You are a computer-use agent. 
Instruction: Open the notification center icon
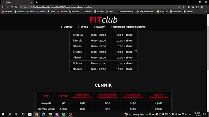point(205,114)
